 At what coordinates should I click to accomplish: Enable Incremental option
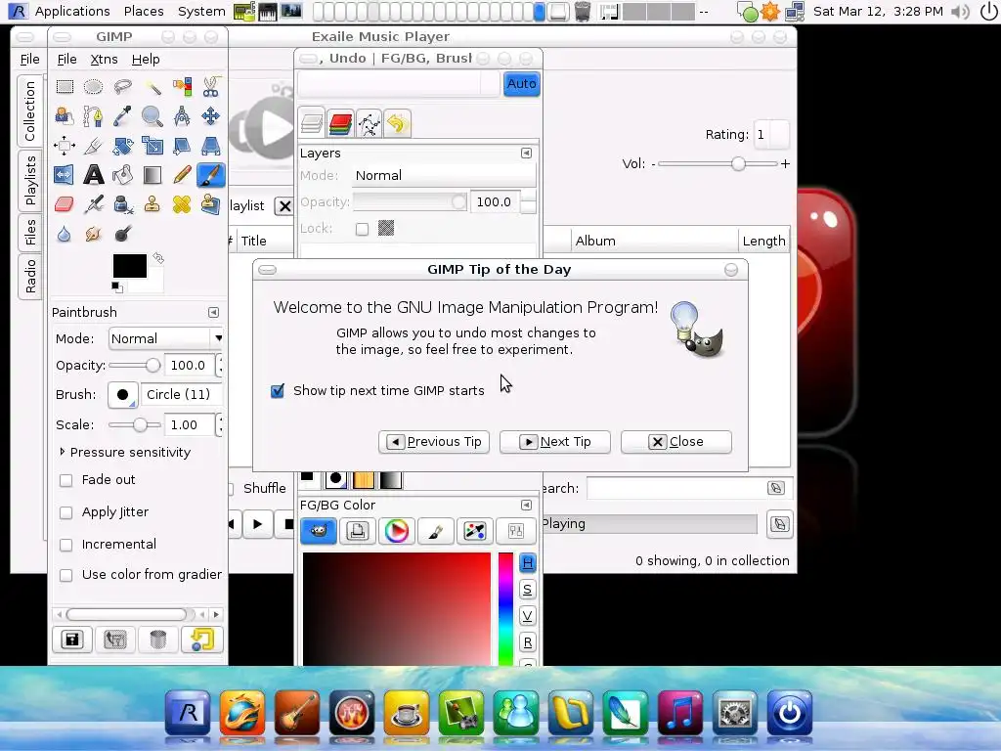click(x=65, y=545)
